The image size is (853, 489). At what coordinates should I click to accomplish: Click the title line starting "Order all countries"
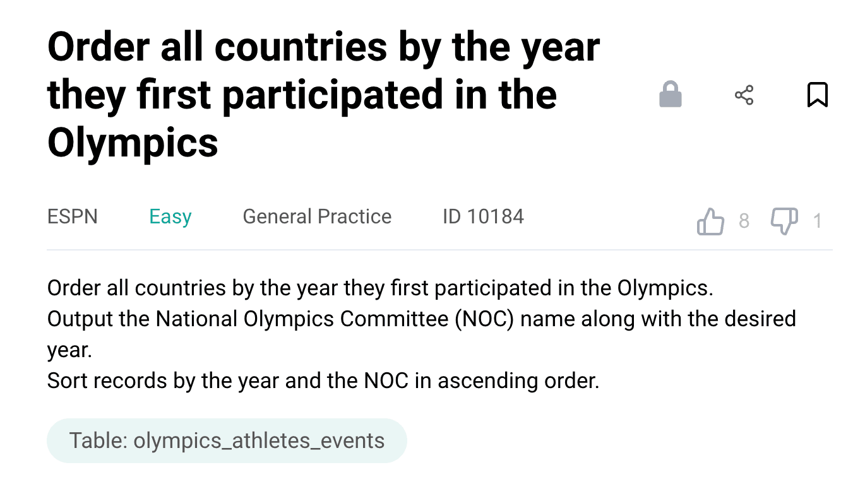323,47
